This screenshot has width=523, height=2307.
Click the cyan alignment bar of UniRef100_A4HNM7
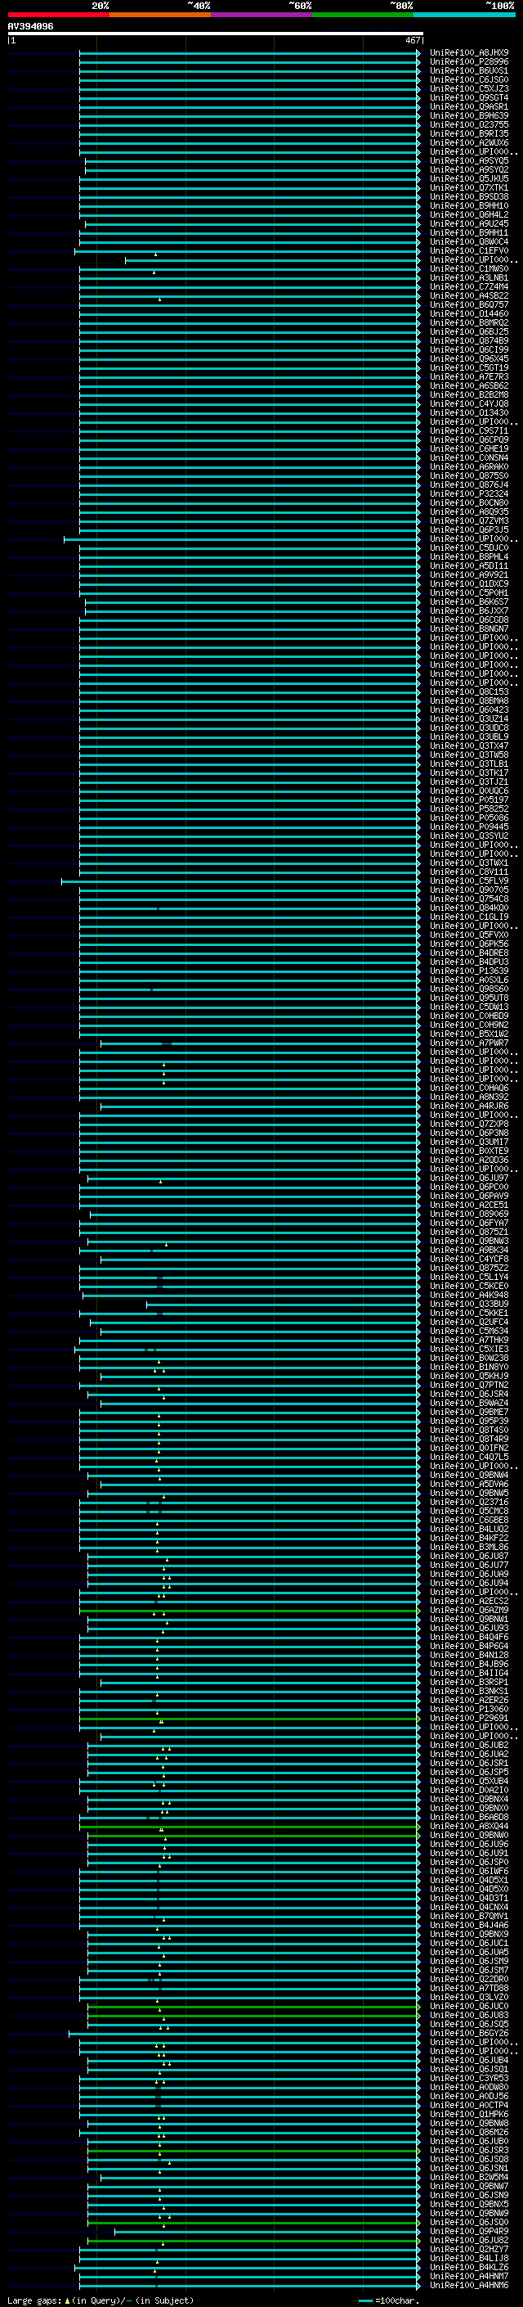(249, 2276)
